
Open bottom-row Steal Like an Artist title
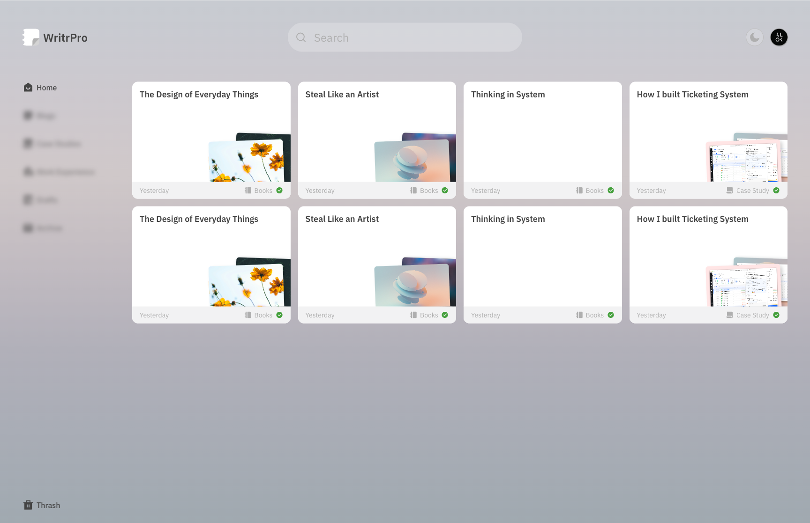point(342,219)
